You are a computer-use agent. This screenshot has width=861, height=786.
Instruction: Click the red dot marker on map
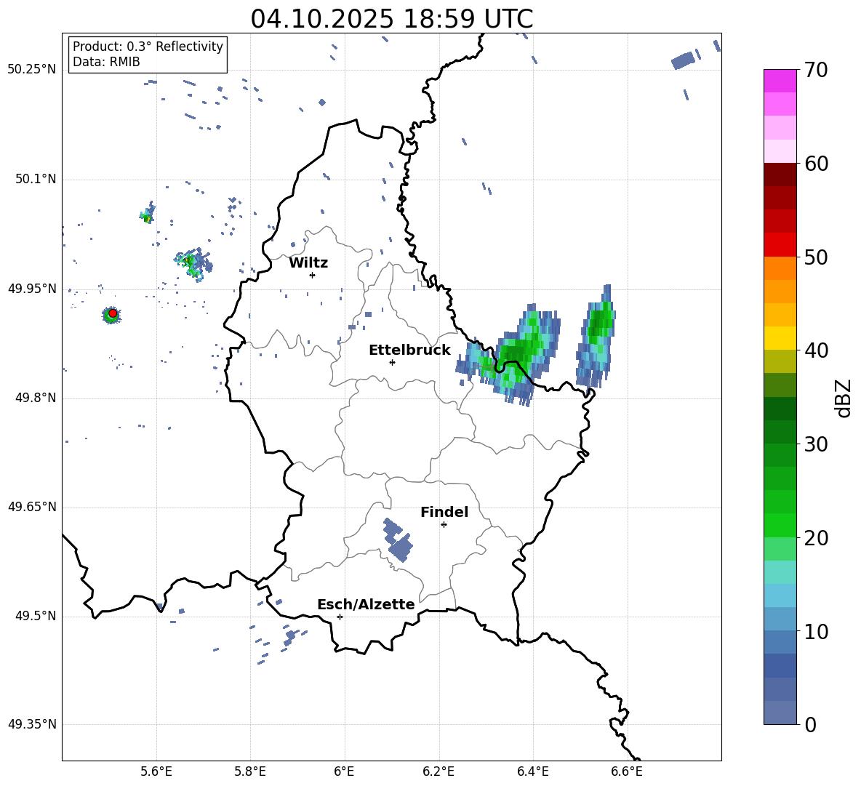pyautogui.click(x=113, y=313)
